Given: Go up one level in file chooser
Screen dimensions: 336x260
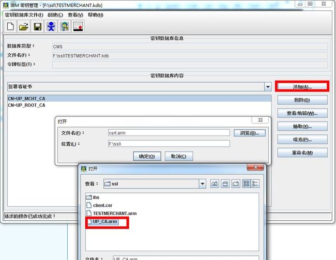Looking at the screenshot, I should (x=215, y=183).
